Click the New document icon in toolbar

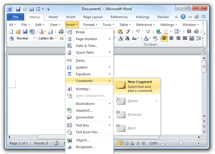pos(11,31)
